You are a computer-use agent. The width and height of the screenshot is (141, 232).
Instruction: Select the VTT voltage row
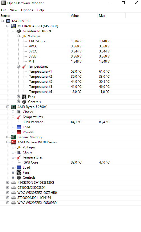click(x=70, y=61)
